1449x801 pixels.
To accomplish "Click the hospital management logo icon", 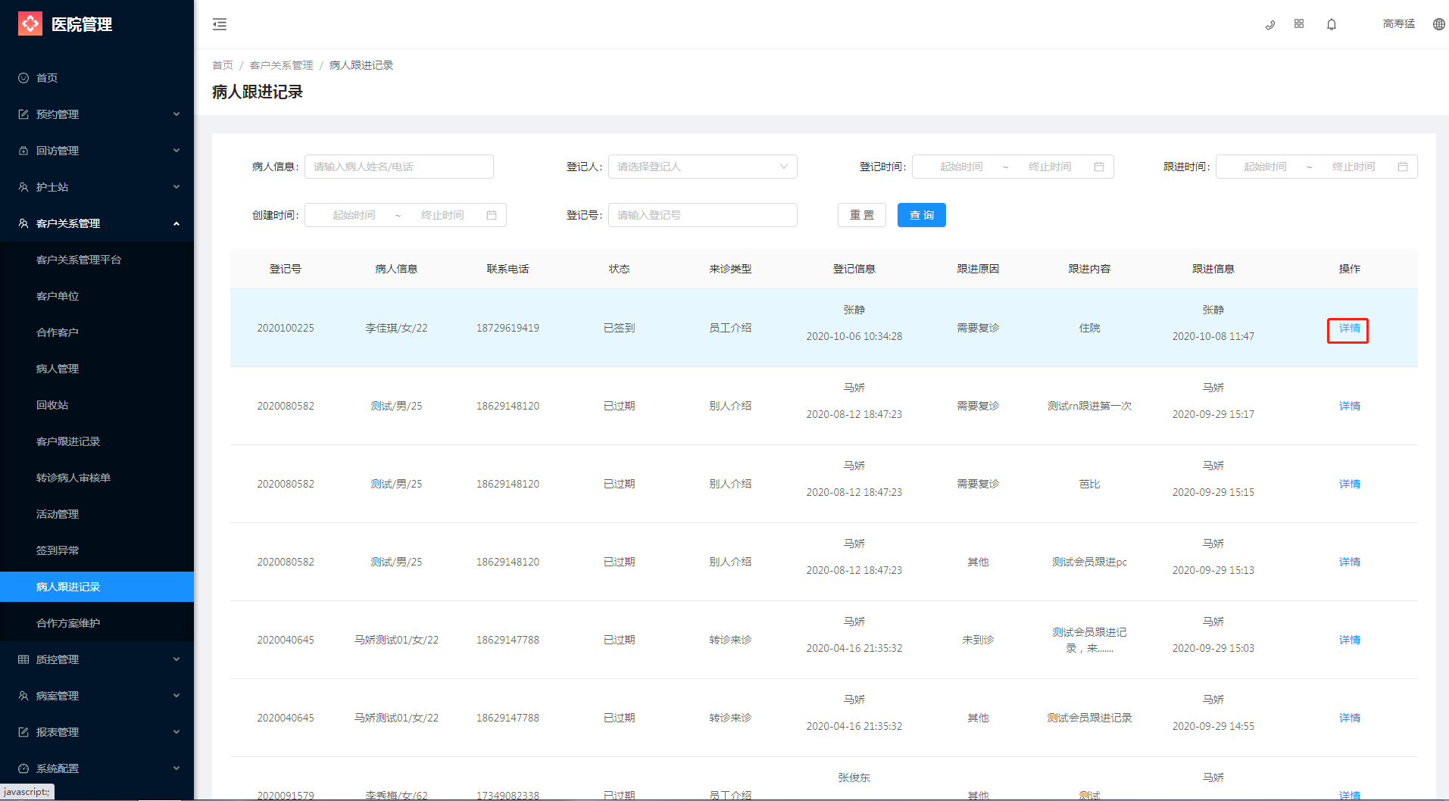I will 30,24.
